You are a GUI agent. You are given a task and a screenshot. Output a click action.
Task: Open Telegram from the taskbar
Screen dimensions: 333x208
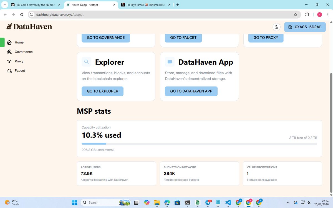point(208,202)
